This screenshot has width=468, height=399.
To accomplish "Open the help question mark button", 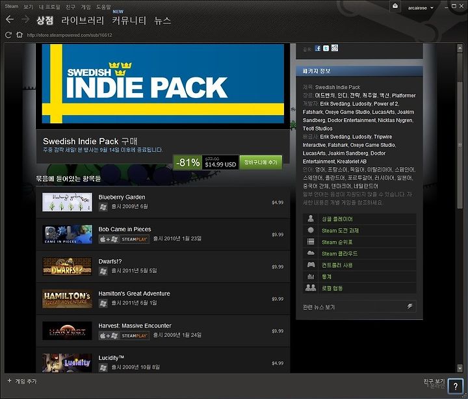I will tap(455, 387).
